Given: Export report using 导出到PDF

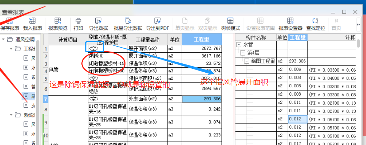Looking at the screenshot, I should [158, 24].
